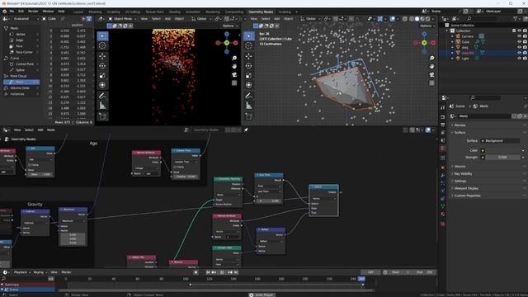
Task: Enable Clamp checkbox on the Add node
Action: [x=30, y=165]
